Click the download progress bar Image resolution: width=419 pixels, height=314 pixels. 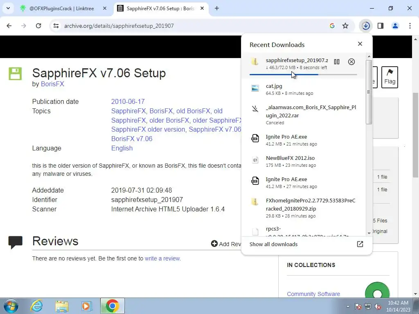[303, 74]
